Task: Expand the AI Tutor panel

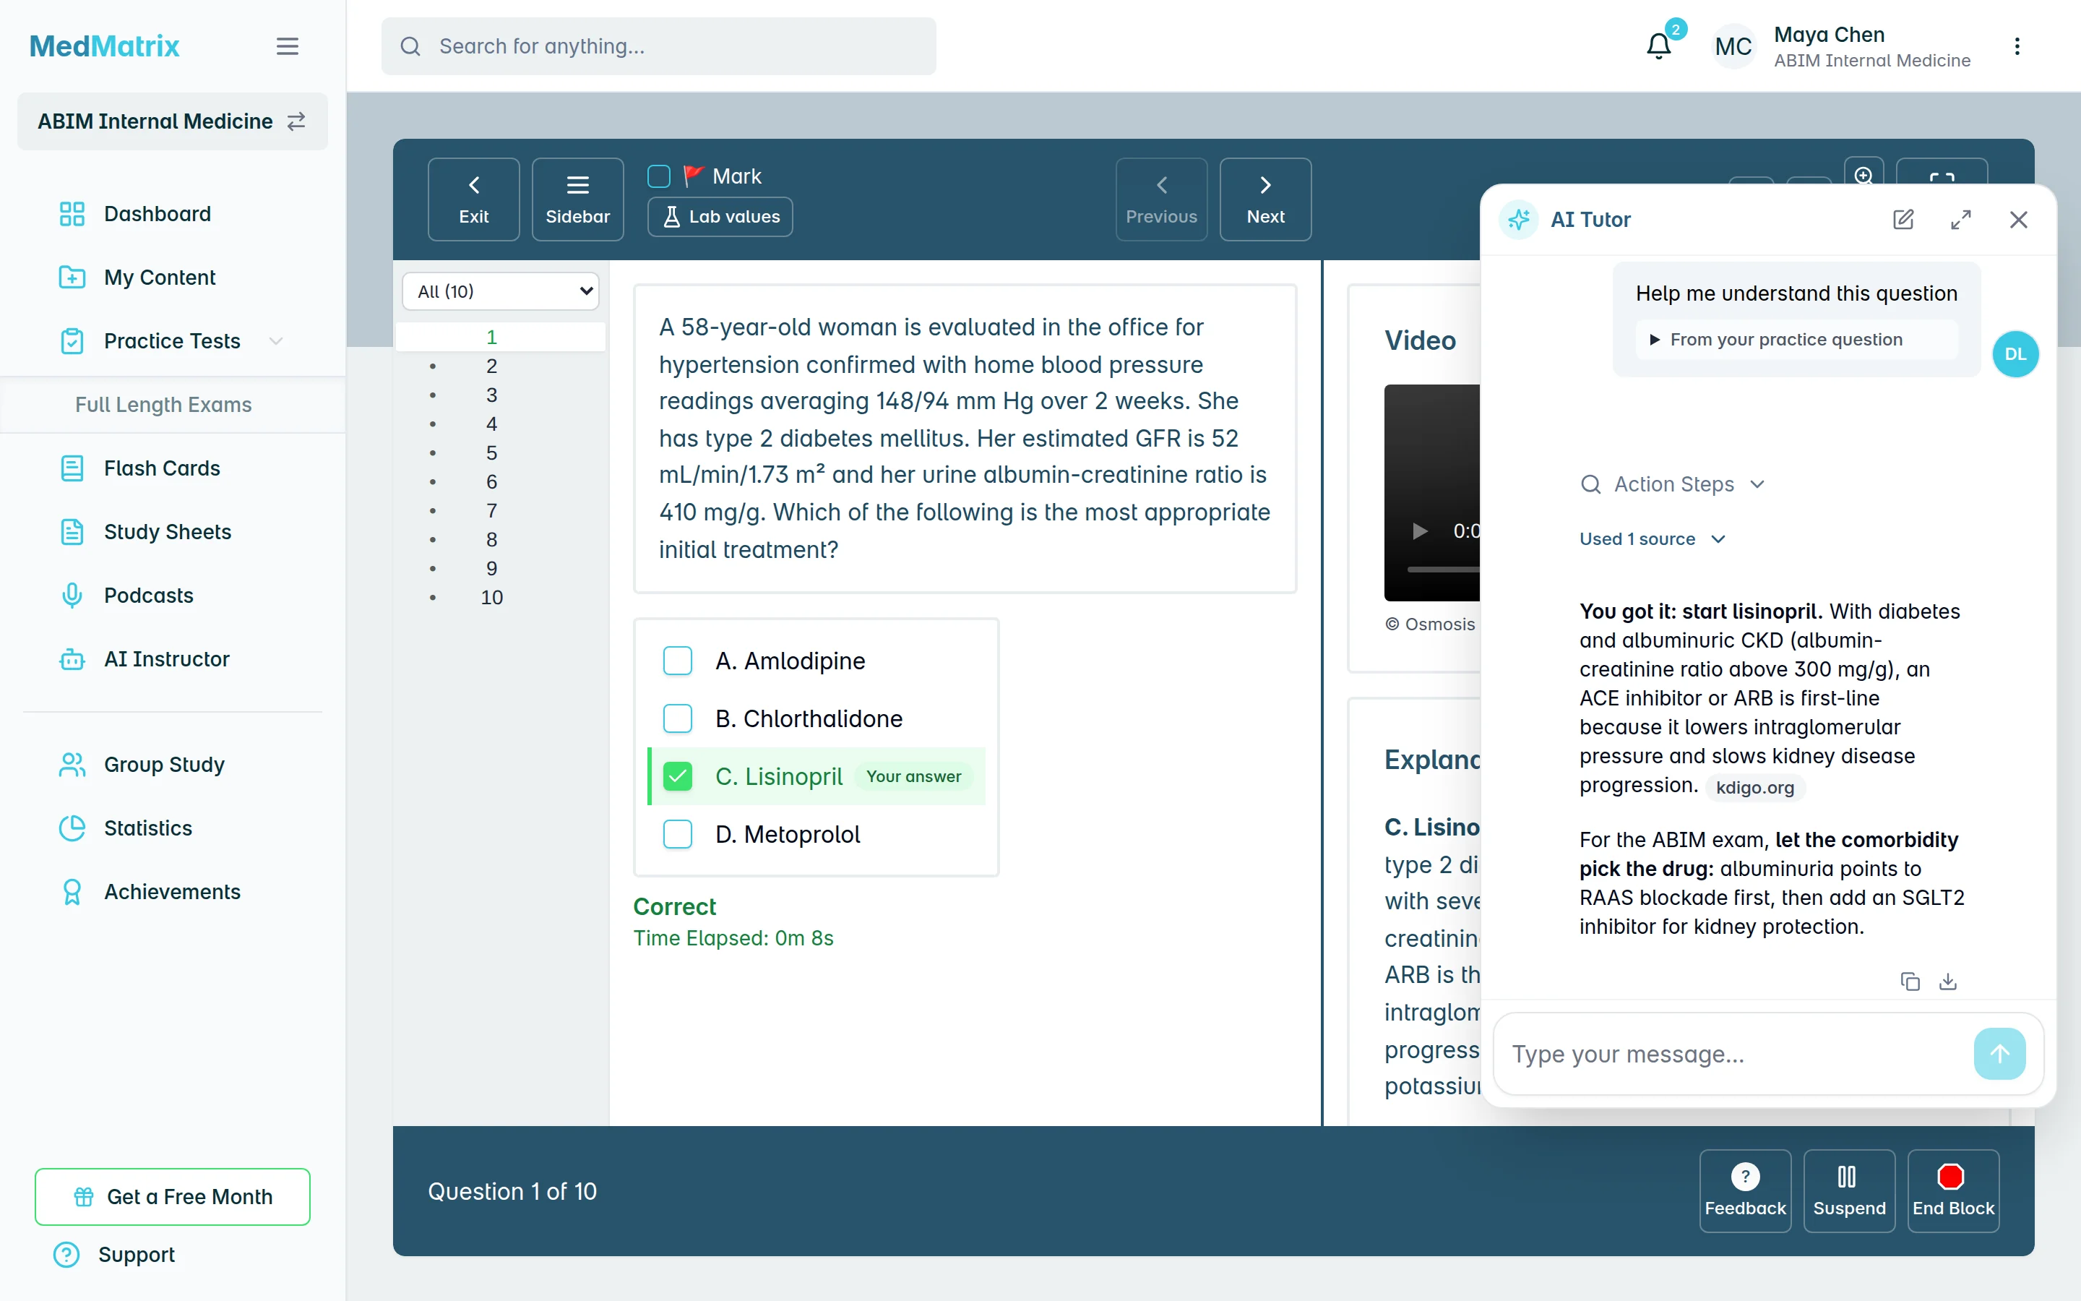Action: point(1960,220)
